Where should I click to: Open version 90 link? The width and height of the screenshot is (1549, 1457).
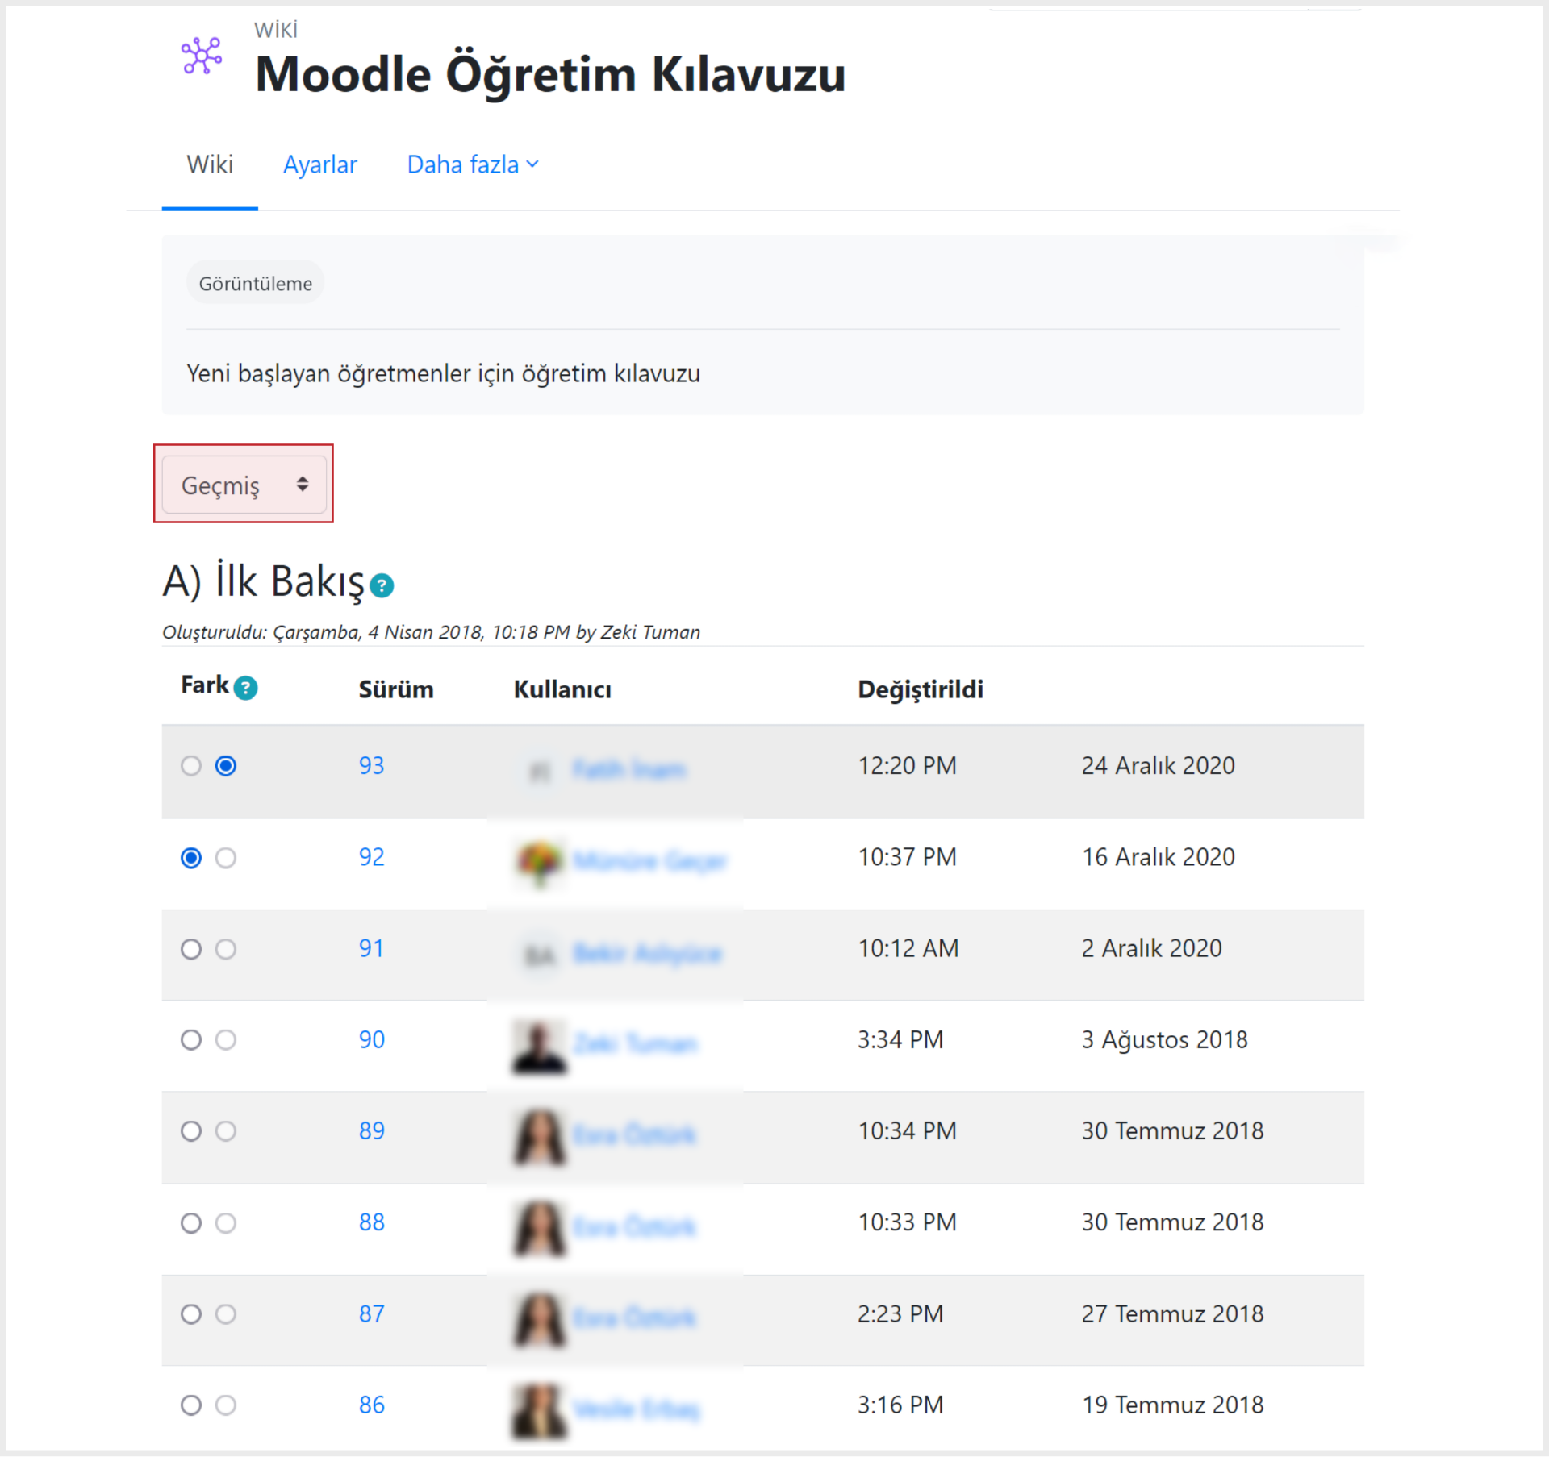point(371,1039)
